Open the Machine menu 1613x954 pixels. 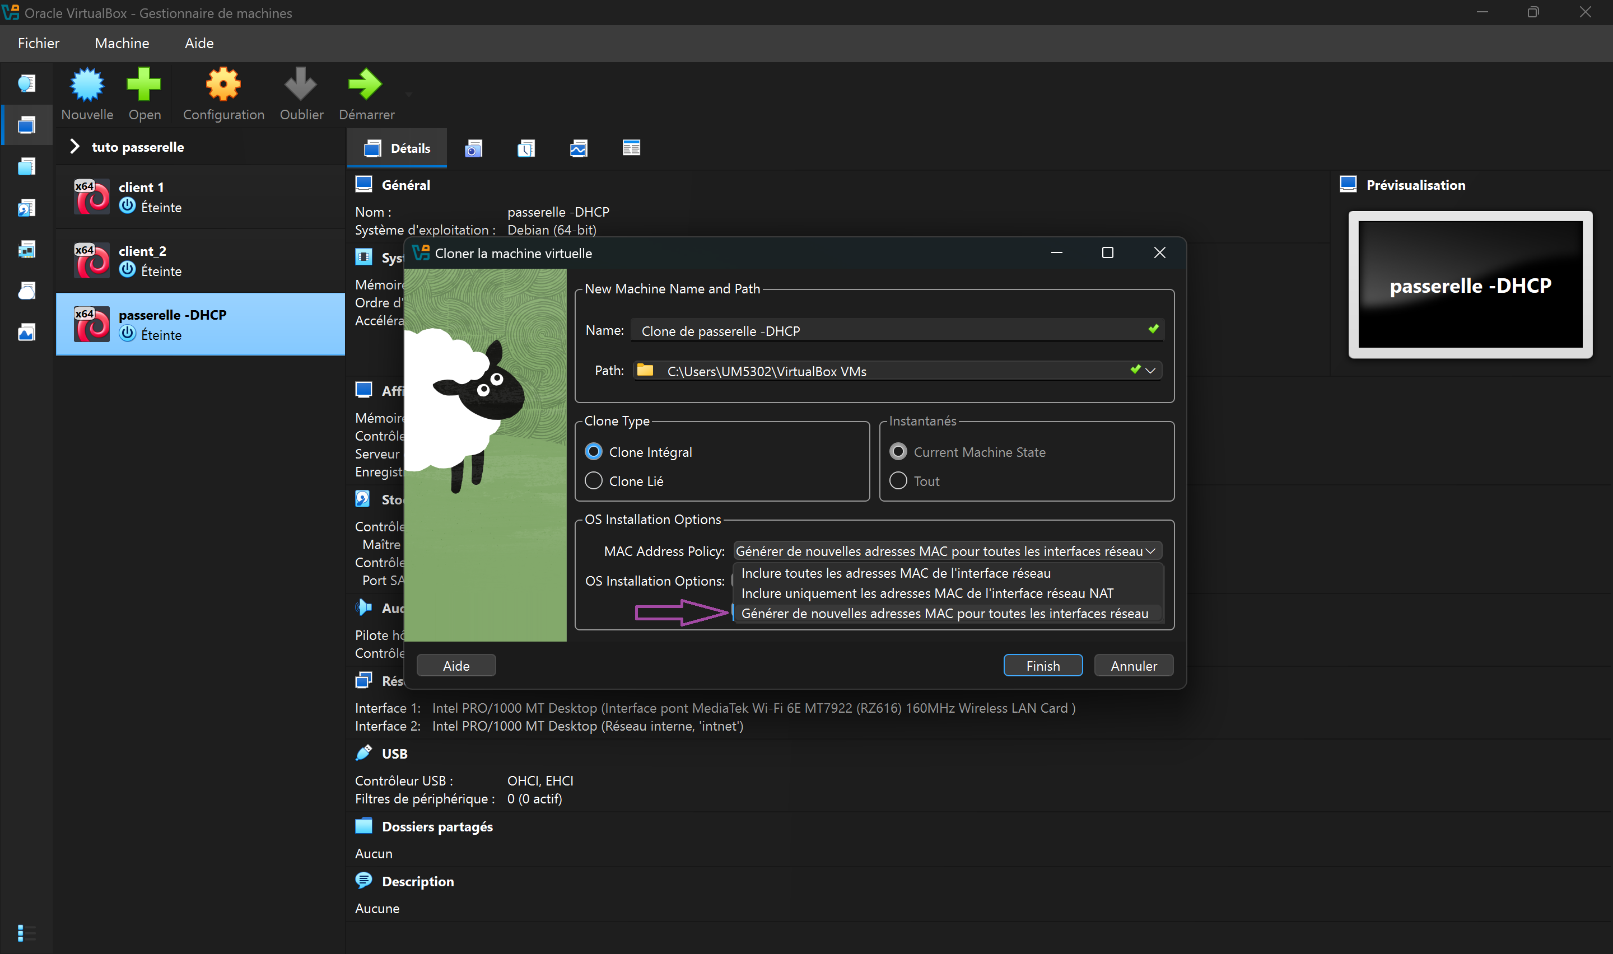coord(122,43)
